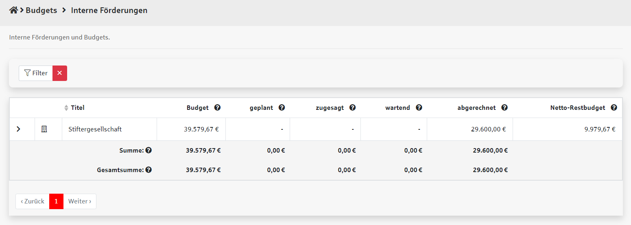Click the help icon beside zugesagt header
631x225 pixels.
click(x=352, y=108)
